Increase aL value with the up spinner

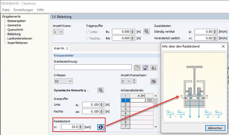(102, 103)
